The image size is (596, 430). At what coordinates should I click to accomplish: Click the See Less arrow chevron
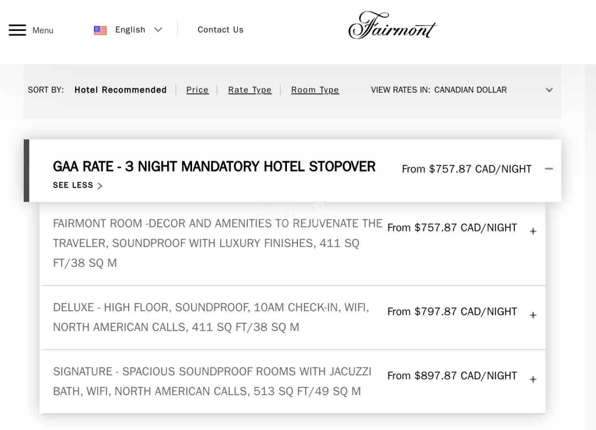(100, 186)
